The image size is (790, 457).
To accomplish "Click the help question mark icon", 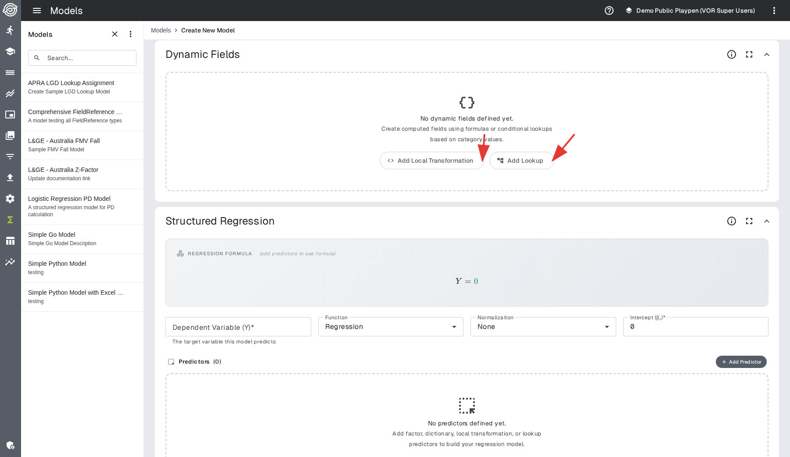I will click(x=609, y=11).
